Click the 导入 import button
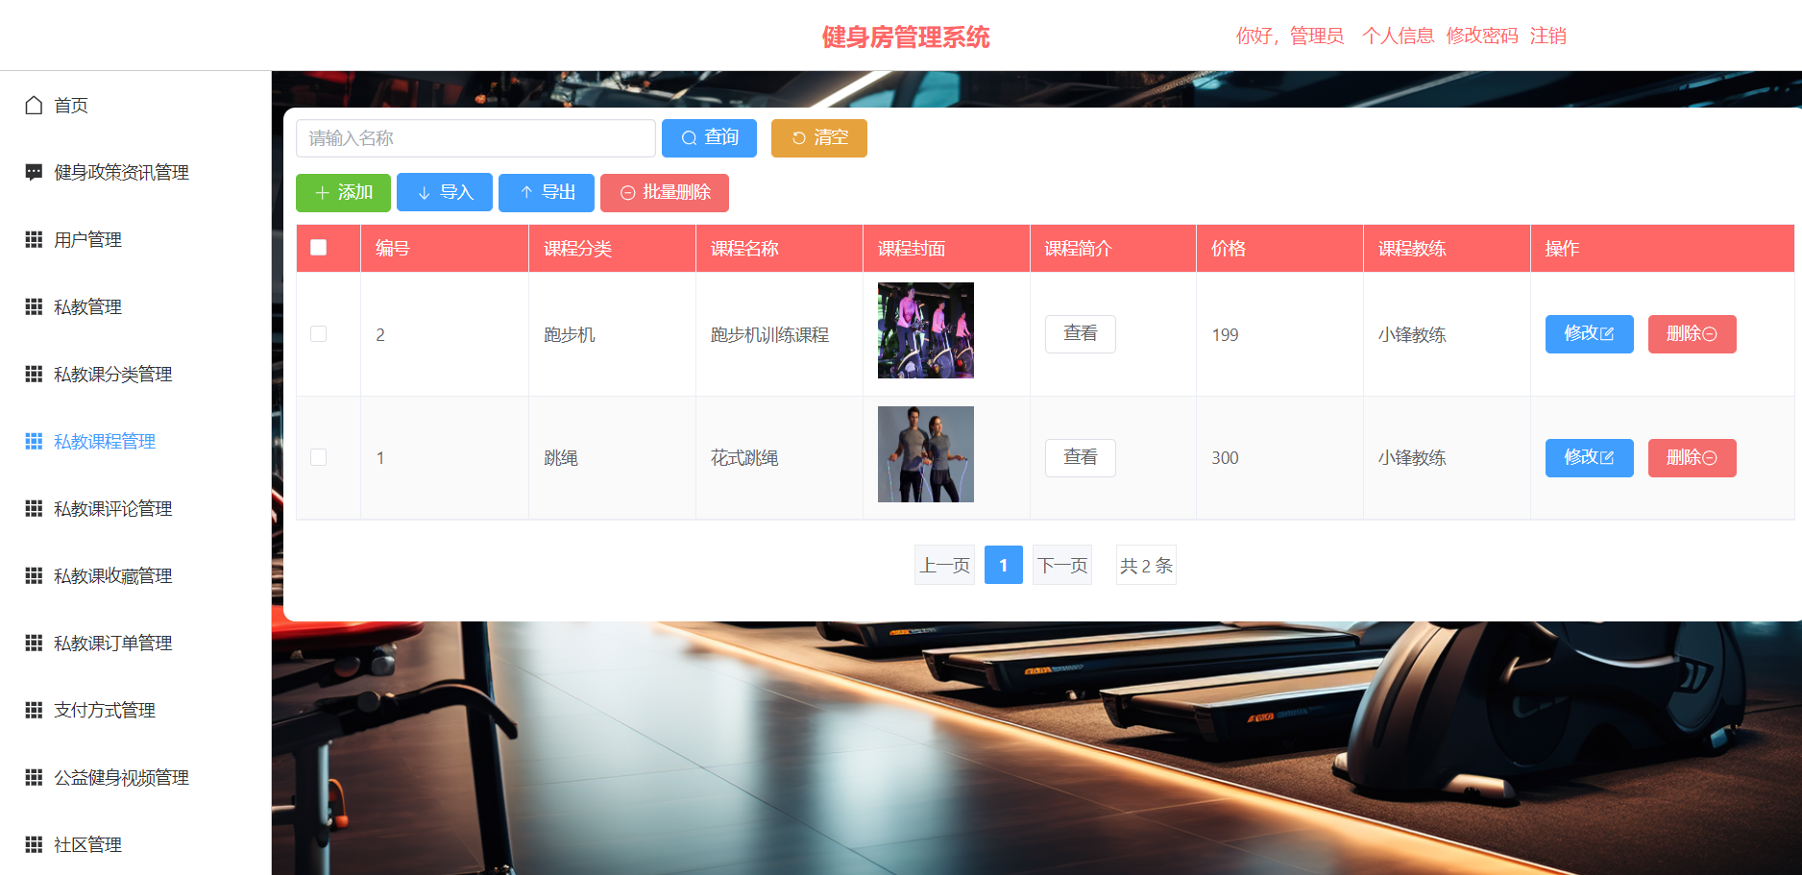 point(445,193)
